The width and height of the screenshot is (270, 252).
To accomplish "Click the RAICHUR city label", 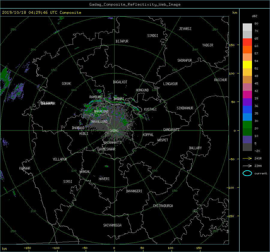I will (x=220, y=80).
